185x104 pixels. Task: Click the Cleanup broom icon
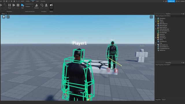36,5
